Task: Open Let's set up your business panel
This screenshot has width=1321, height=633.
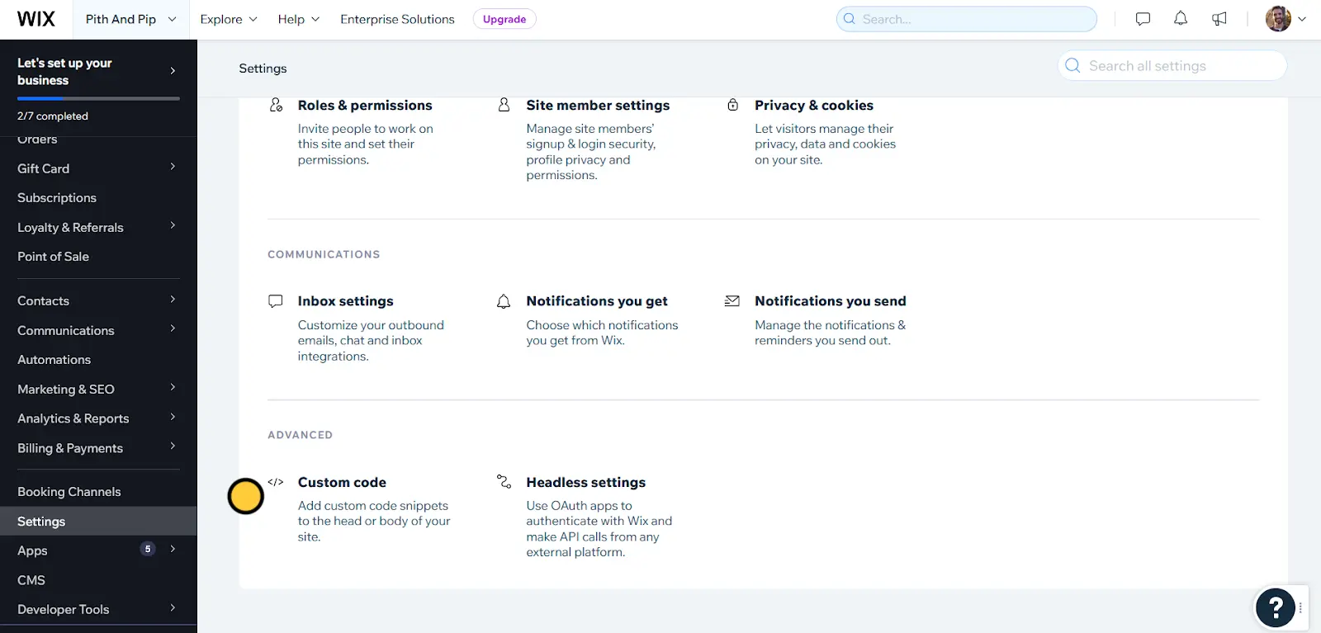Action: tap(98, 72)
